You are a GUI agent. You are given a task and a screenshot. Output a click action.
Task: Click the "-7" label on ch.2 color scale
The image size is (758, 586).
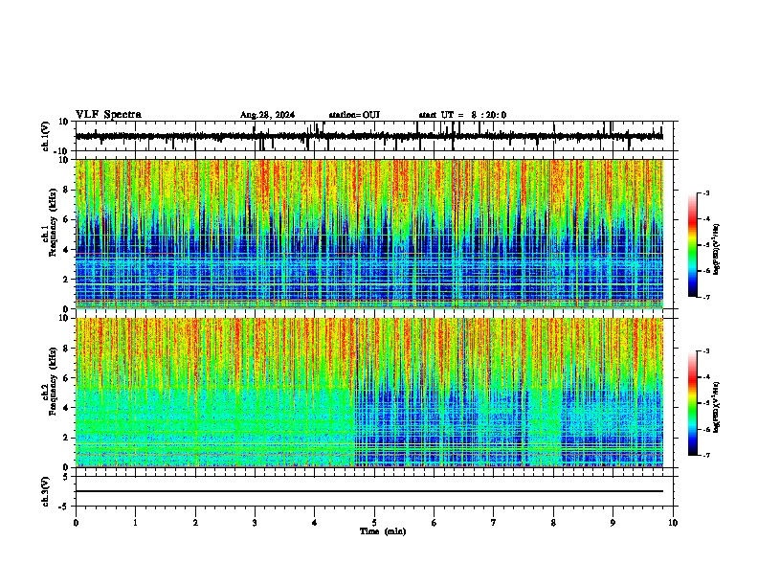coord(705,455)
